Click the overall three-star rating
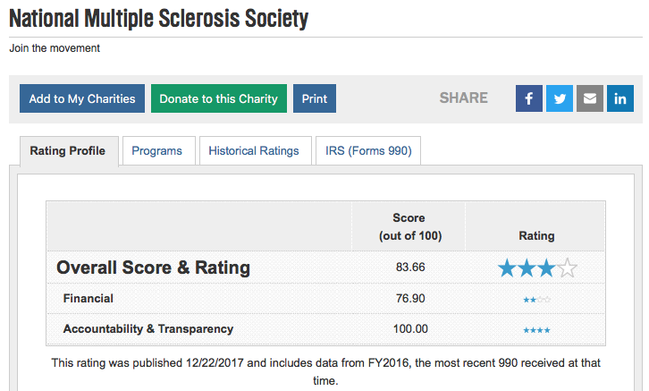The width and height of the screenshot is (649, 391). pyautogui.click(x=537, y=268)
